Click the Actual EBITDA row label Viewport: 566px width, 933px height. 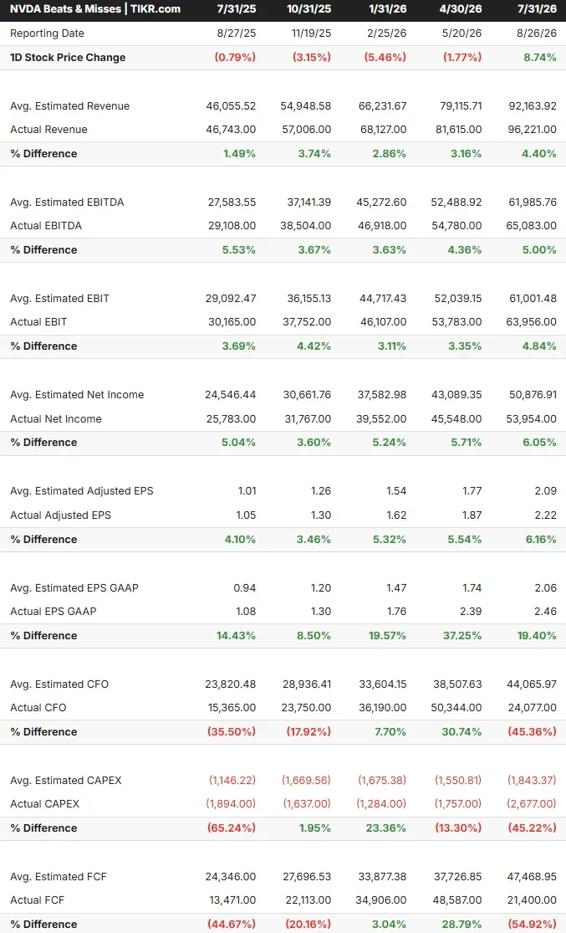click(46, 226)
